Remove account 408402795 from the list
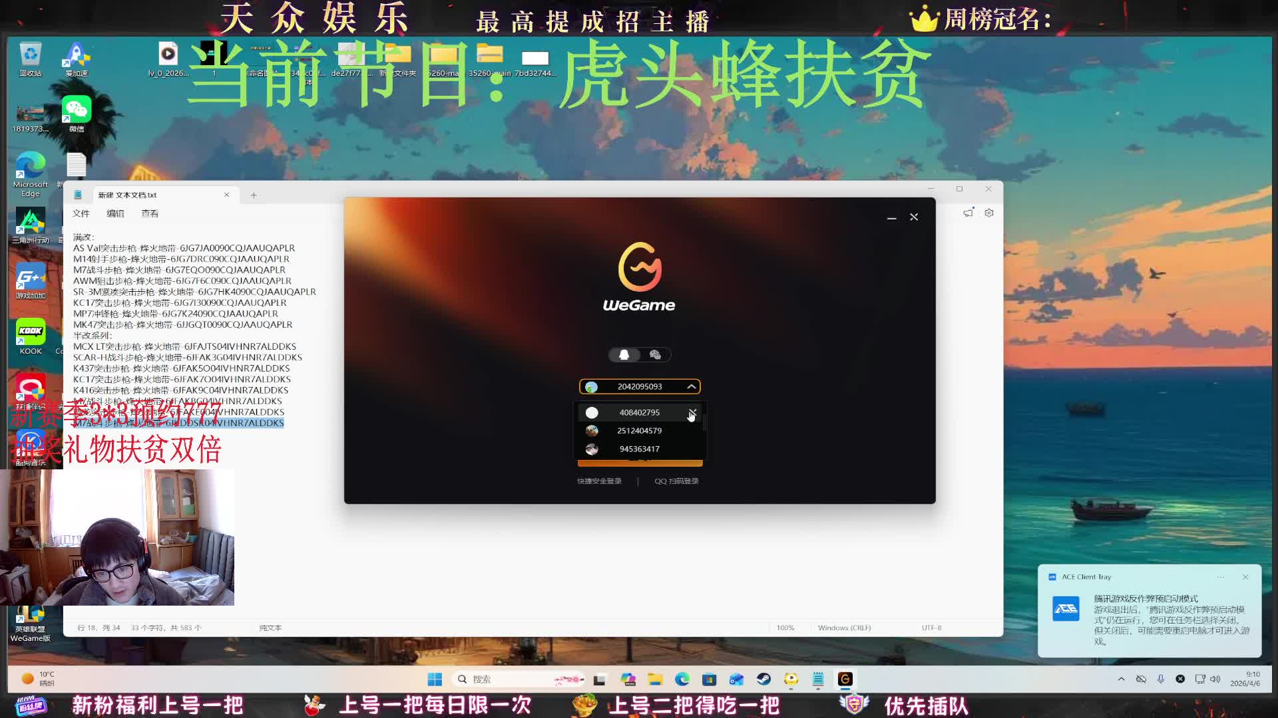Viewport: 1278px width, 718px height. [692, 413]
